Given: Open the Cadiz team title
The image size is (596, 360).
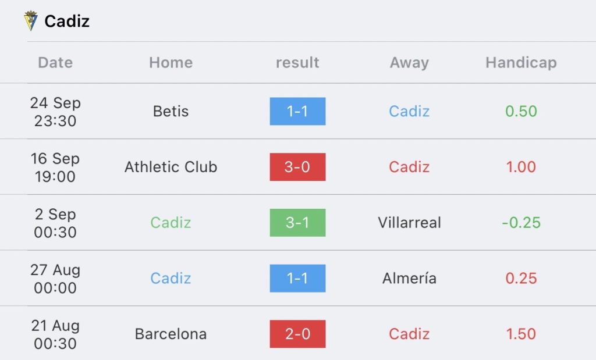Looking at the screenshot, I should pos(67,22).
